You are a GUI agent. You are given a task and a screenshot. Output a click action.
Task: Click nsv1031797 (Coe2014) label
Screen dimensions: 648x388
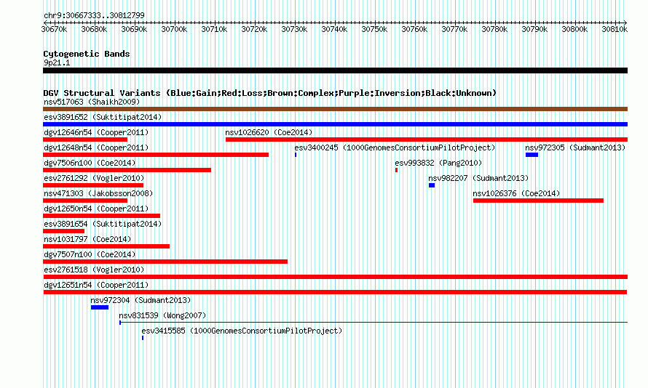pyautogui.click(x=87, y=239)
